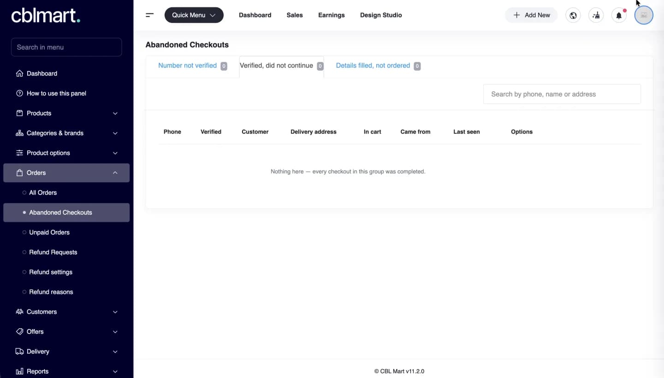Click the cblmart logo

(x=46, y=16)
